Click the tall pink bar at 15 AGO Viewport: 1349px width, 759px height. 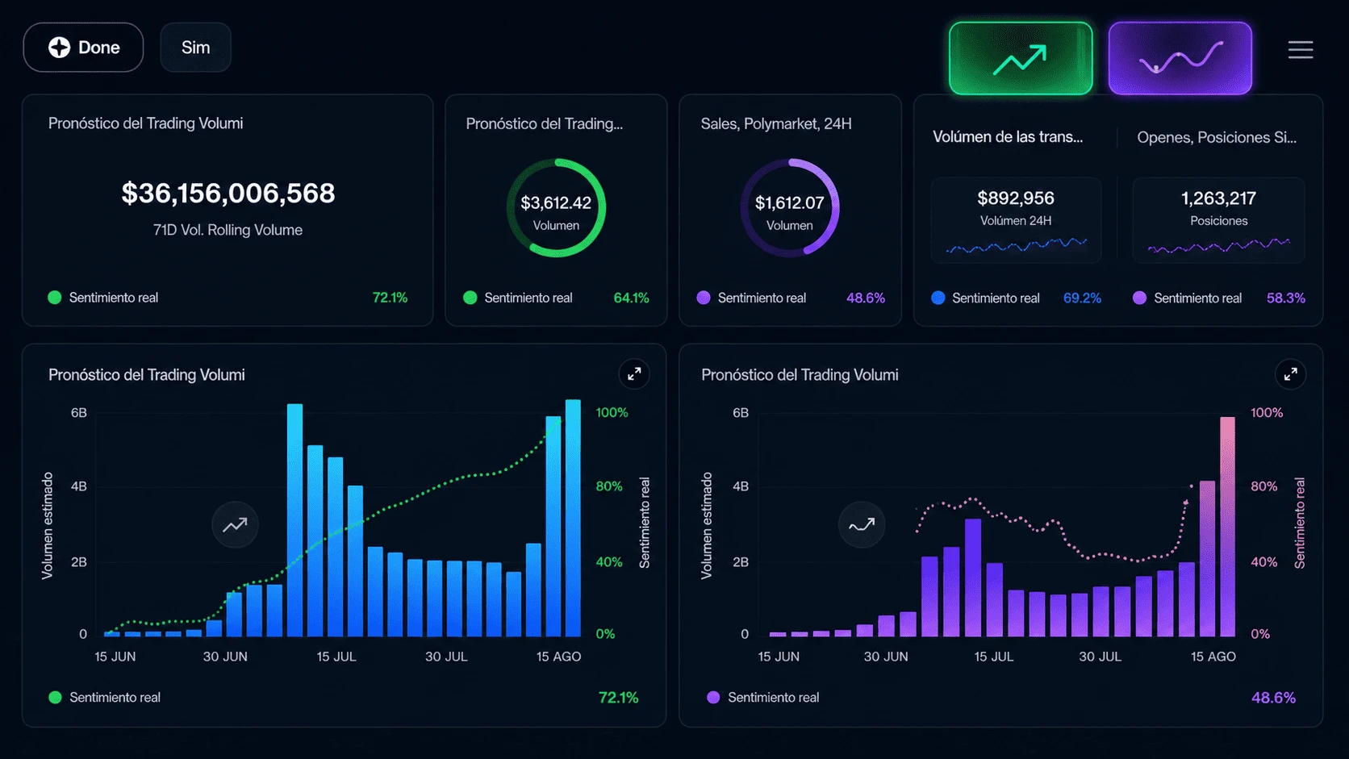pos(1228,527)
